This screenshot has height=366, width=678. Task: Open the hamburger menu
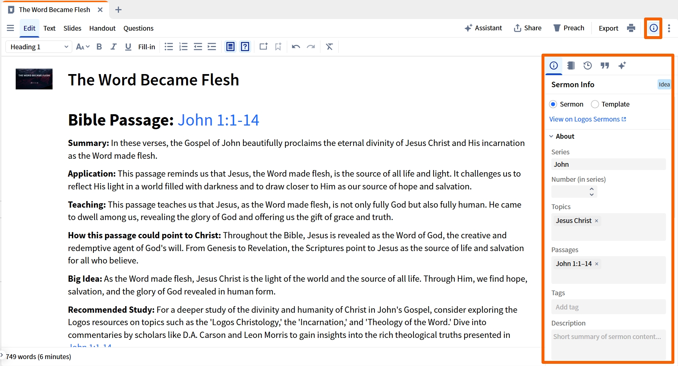point(10,28)
